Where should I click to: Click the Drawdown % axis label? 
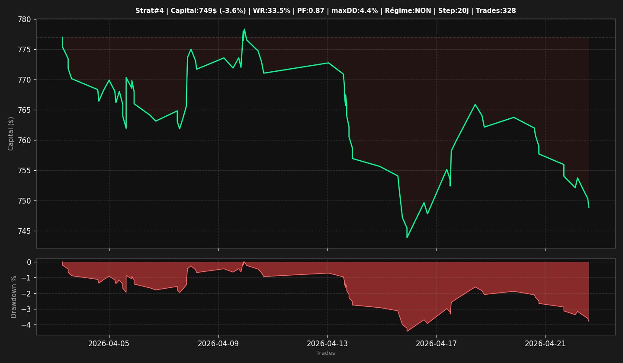pyautogui.click(x=14, y=297)
